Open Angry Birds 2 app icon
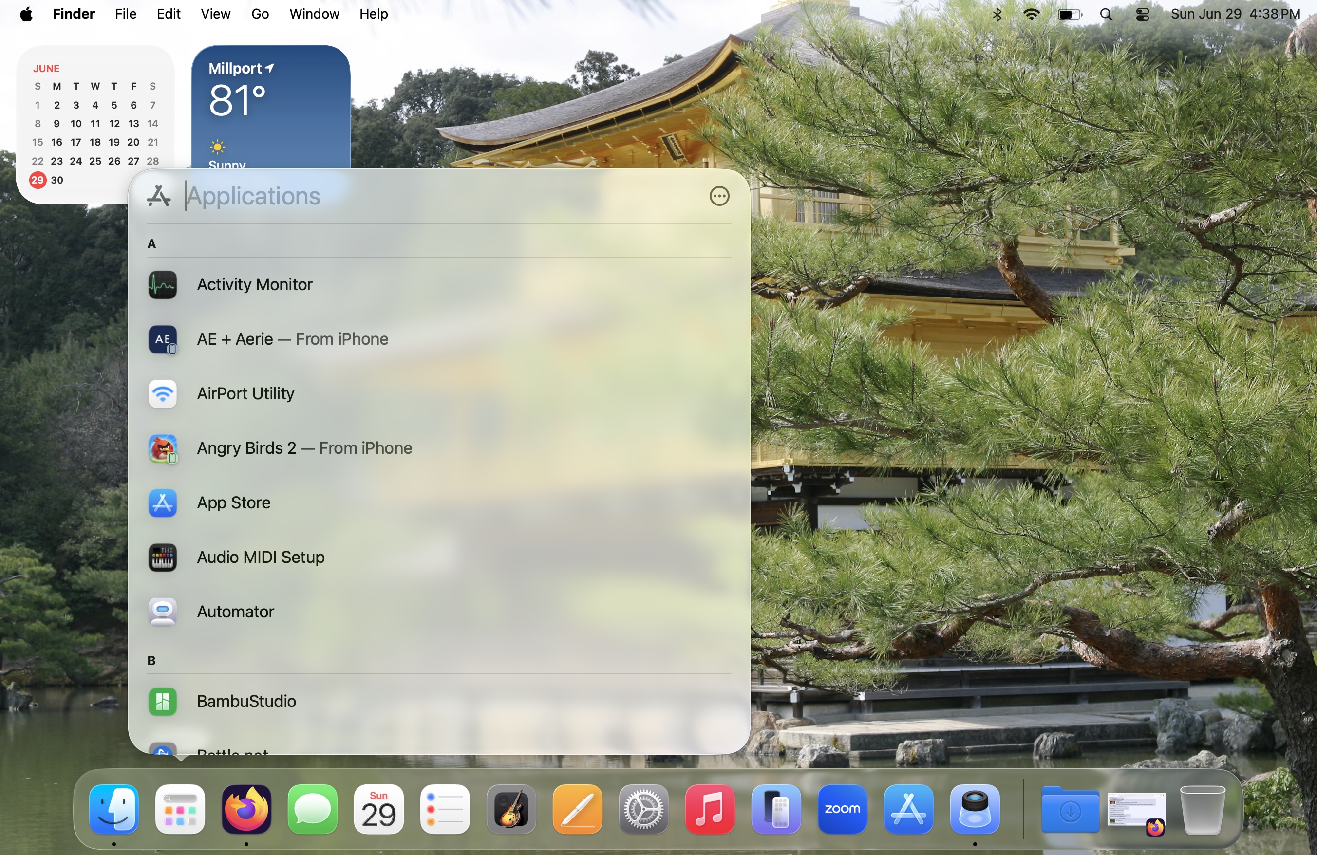1317x855 pixels. [x=162, y=448]
